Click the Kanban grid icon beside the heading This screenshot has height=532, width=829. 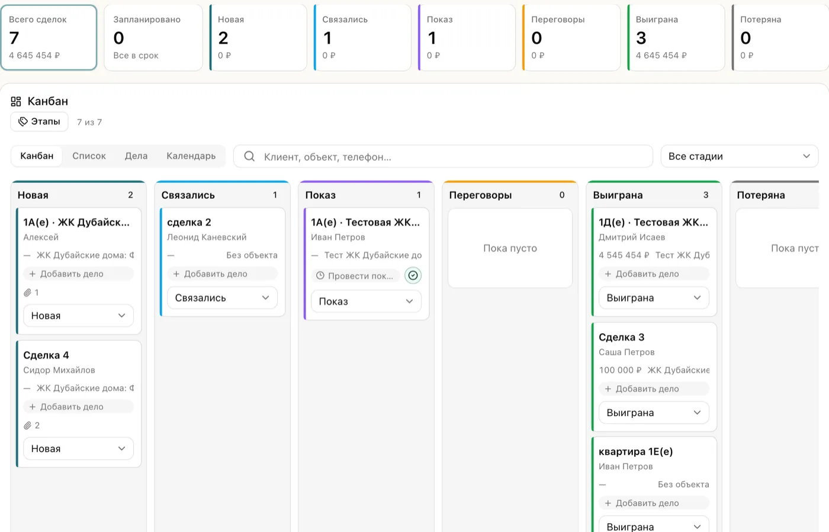coord(16,101)
